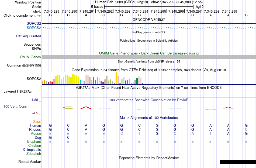Click the C base in Dog row

[68, 138]
